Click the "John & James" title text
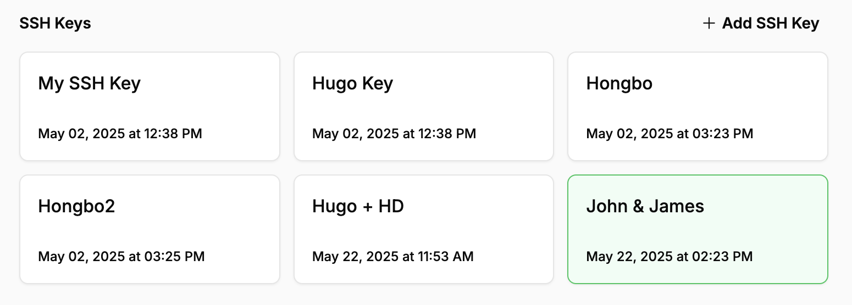Image resolution: width=852 pixels, height=305 pixels. 645,206
